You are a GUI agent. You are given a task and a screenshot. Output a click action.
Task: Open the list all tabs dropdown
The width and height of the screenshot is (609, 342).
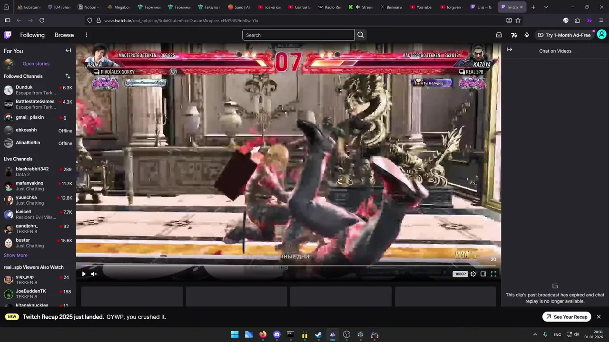coord(546,7)
